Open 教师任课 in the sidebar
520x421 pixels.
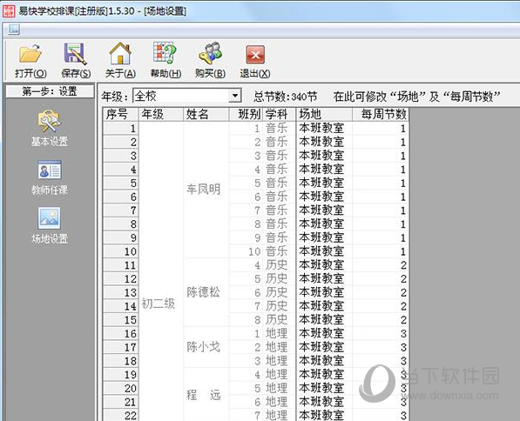click(50, 177)
